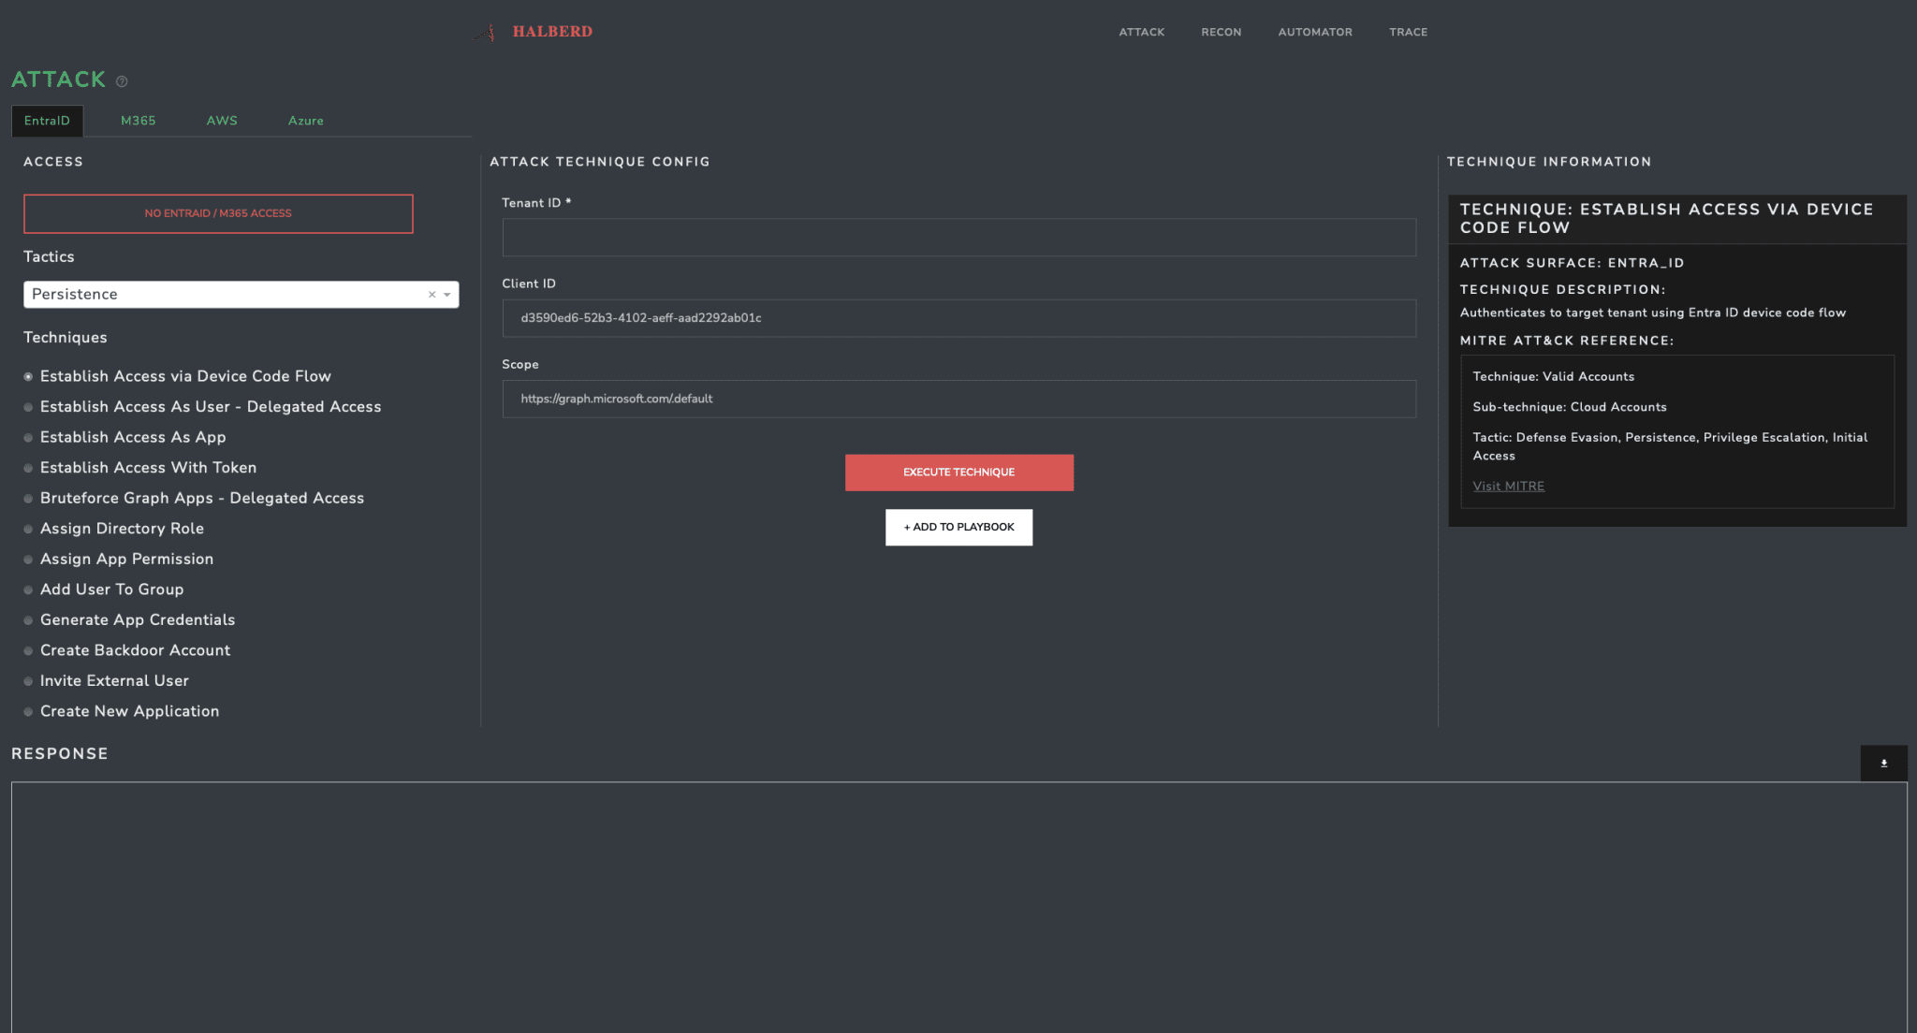Open the TRACE section

click(x=1408, y=31)
